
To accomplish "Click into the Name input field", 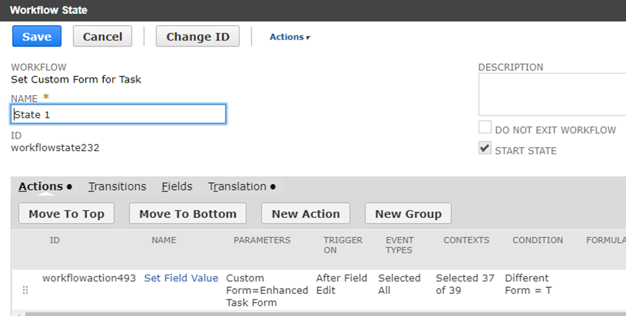I will [118, 114].
